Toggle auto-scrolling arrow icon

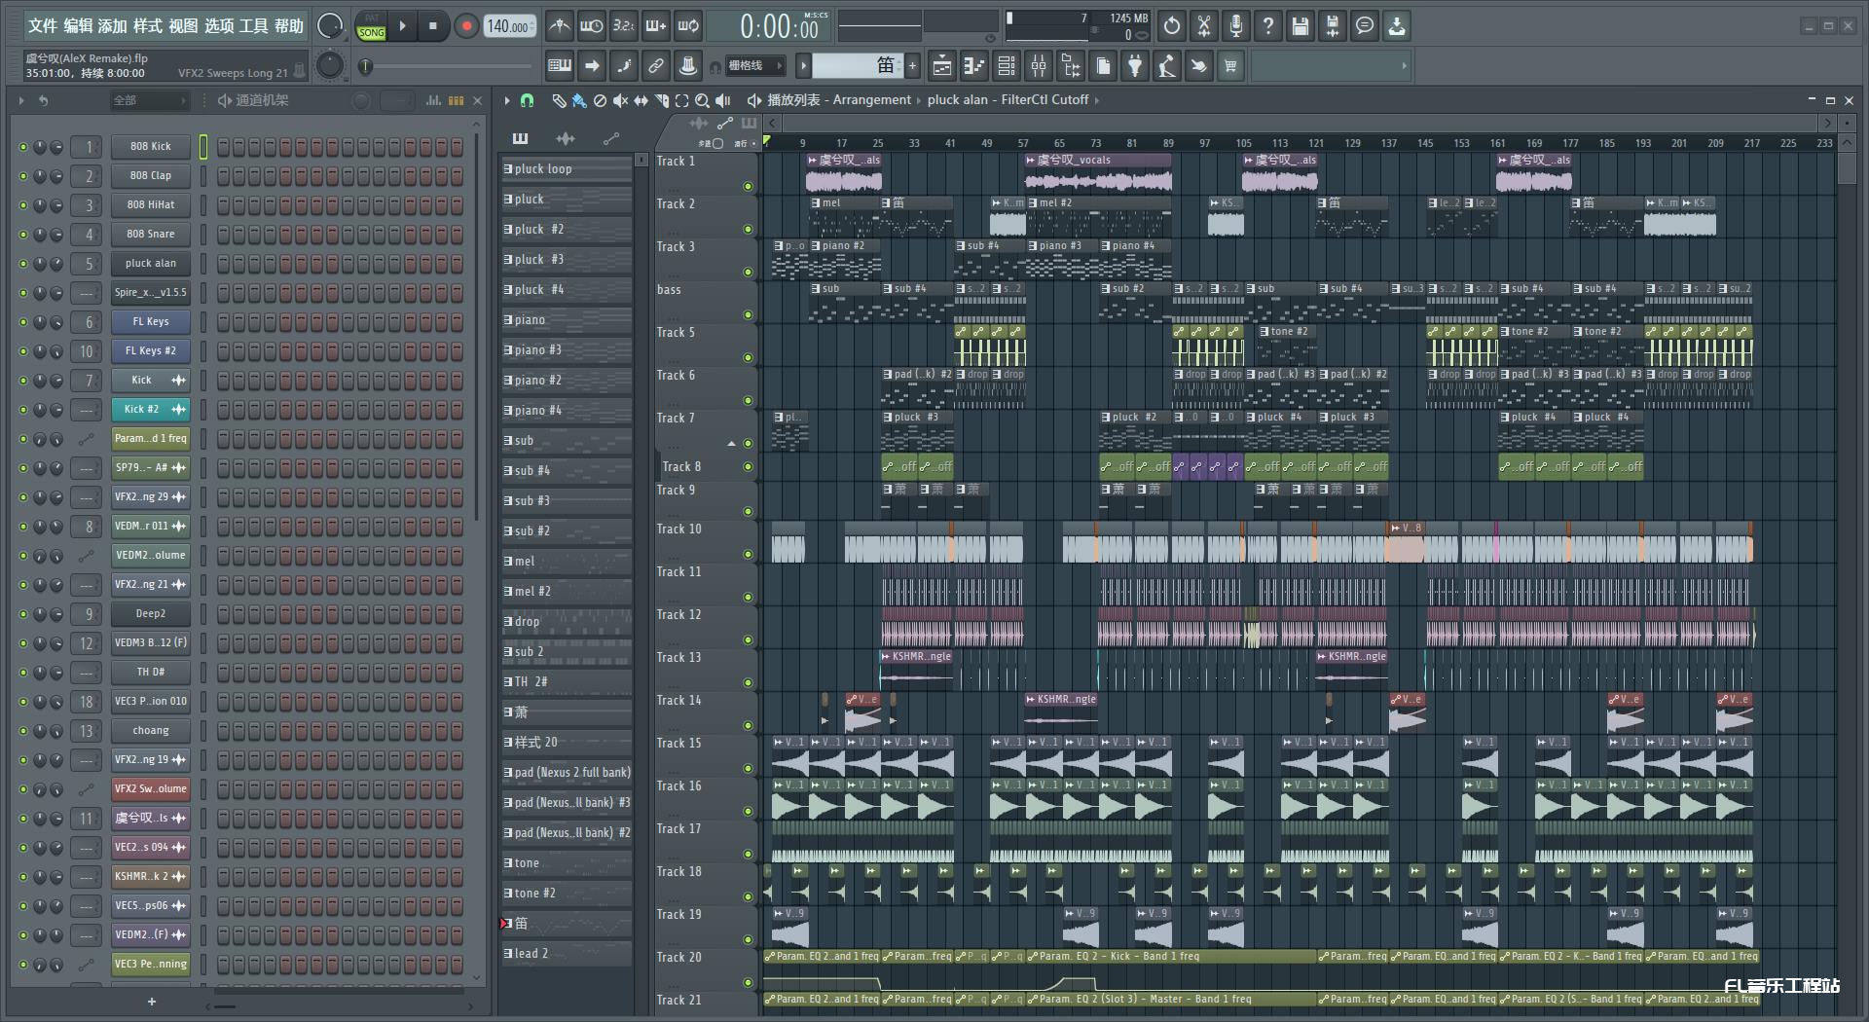[592, 66]
